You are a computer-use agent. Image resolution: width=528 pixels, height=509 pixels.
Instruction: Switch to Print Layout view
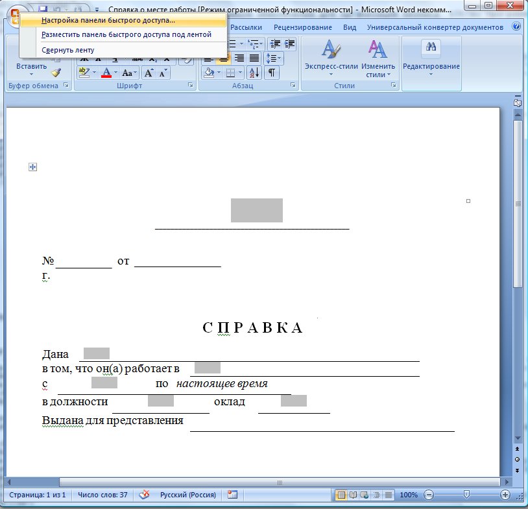click(x=341, y=495)
